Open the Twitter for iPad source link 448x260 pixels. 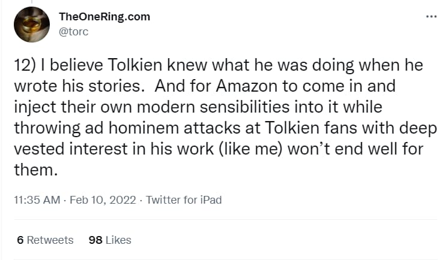point(184,200)
